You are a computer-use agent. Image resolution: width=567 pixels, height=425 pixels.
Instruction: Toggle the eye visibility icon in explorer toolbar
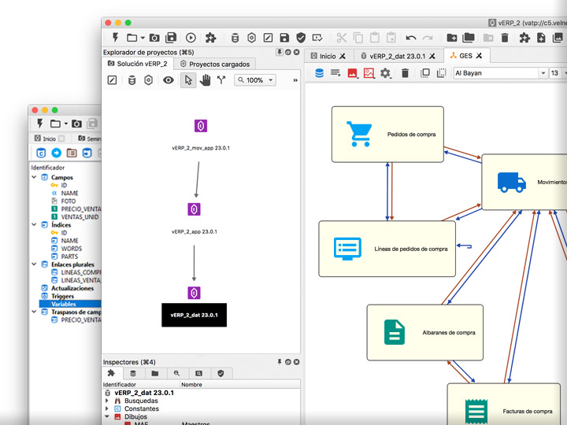pyautogui.click(x=169, y=79)
